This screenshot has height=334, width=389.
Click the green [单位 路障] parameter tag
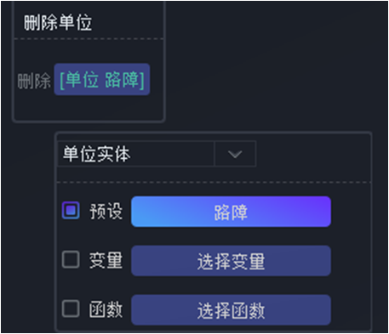pos(102,79)
